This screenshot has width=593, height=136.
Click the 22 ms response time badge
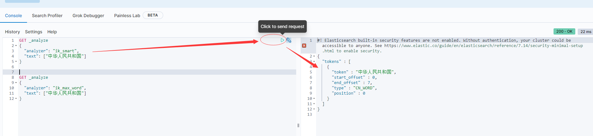tap(586, 31)
